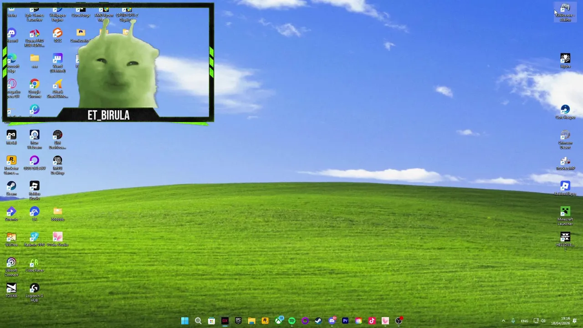Expand hidden system tray icons chevron
The image size is (583, 328).
tap(503, 321)
